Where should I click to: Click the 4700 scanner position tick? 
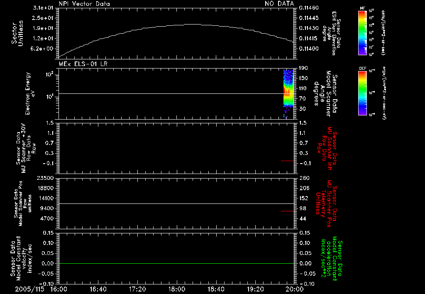coord(46,218)
